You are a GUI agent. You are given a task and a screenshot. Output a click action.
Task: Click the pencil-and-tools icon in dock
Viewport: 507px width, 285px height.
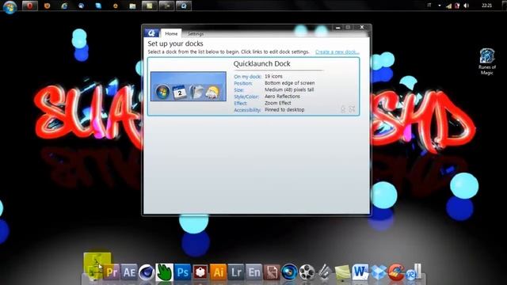tap(325, 272)
